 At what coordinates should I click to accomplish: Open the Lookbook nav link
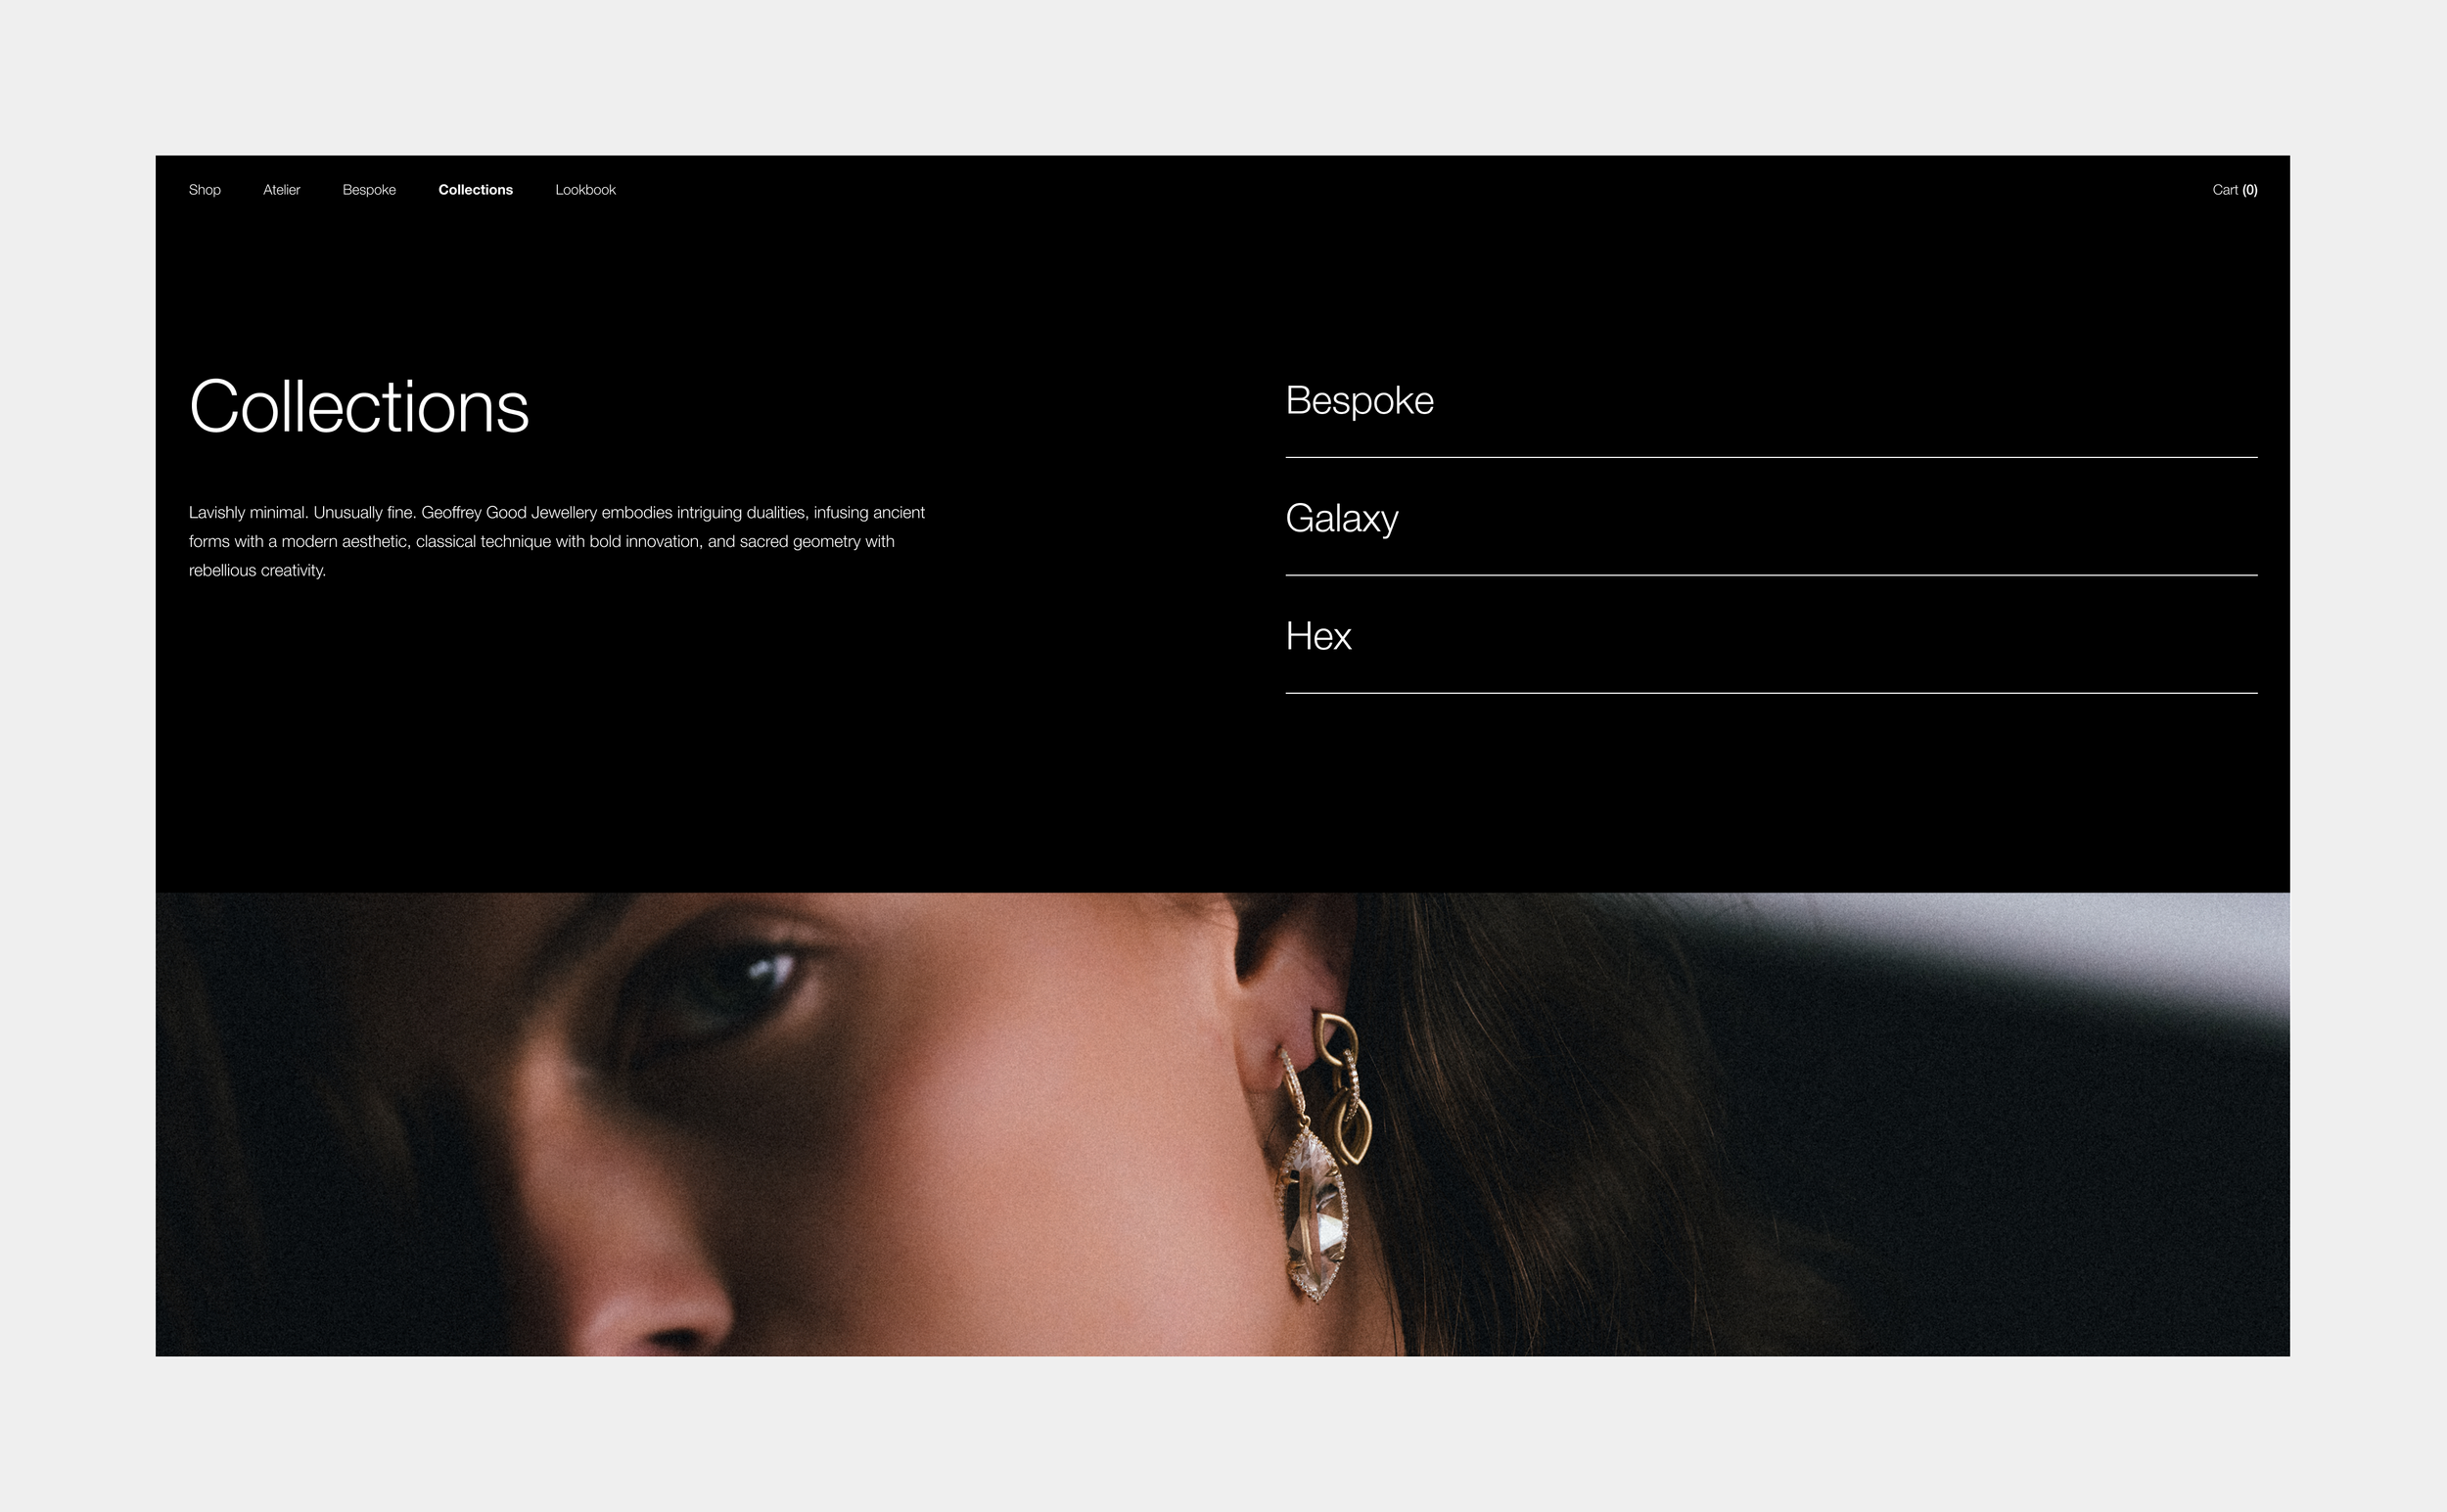(x=585, y=190)
